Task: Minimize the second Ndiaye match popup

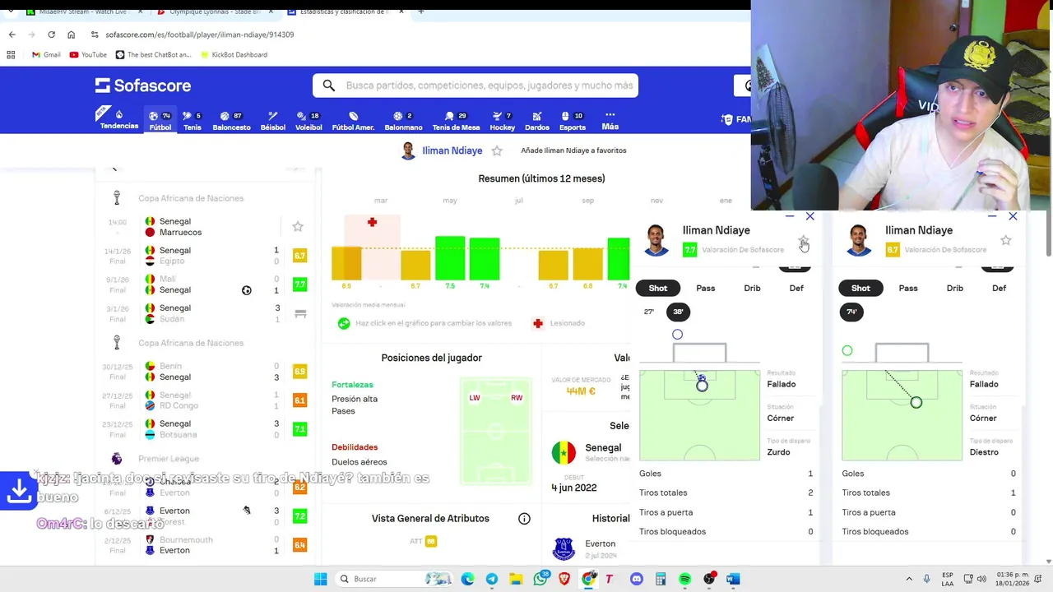Action: [x=991, y=217]
